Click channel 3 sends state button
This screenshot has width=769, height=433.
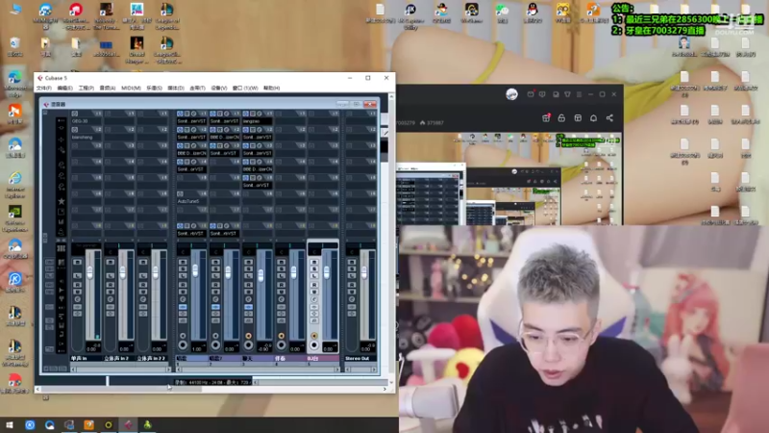249,320
